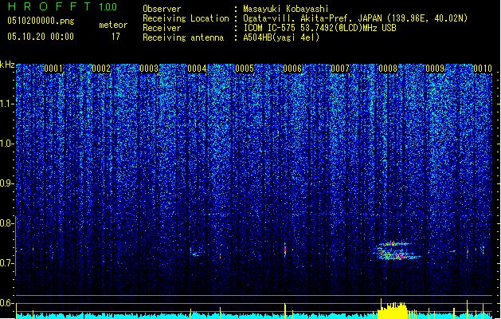Click the 0.6 kHz axis label

pos(7,303)
